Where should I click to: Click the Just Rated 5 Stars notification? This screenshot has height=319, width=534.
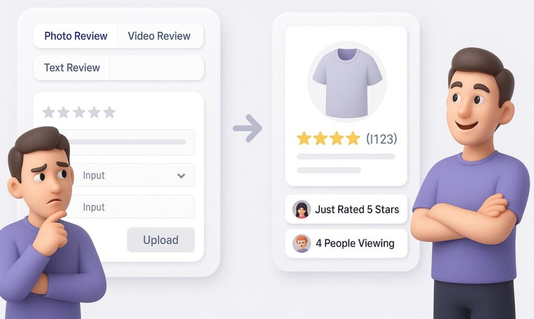click(x=346, y=210)
